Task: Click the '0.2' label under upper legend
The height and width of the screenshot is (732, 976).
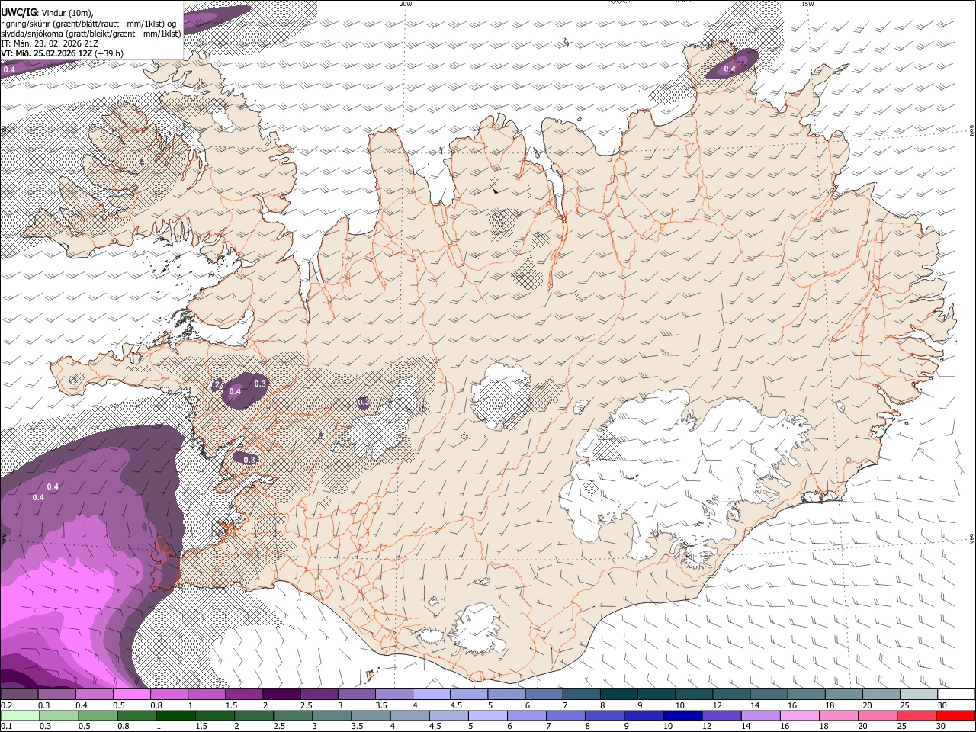Action: click(x=6, y=705)
